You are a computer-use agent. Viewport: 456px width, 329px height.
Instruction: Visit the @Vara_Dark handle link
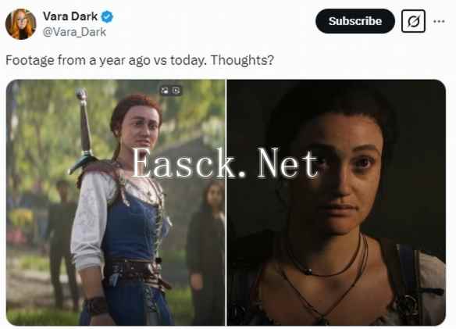click(x=74, y=32)
